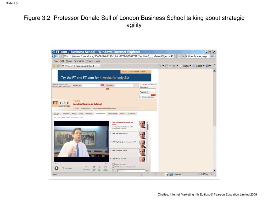This screenshot has width=268, height=201.
Task: Click the Get link icon
Action: click(99, 167)
